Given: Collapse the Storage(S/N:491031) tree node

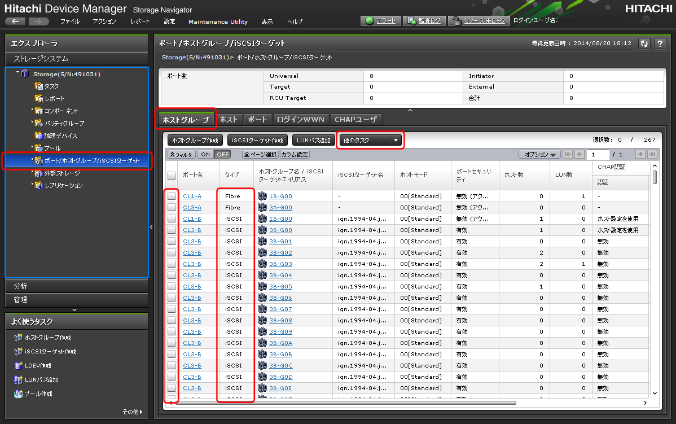Looking at the screenshot, I should click(17, 72).
